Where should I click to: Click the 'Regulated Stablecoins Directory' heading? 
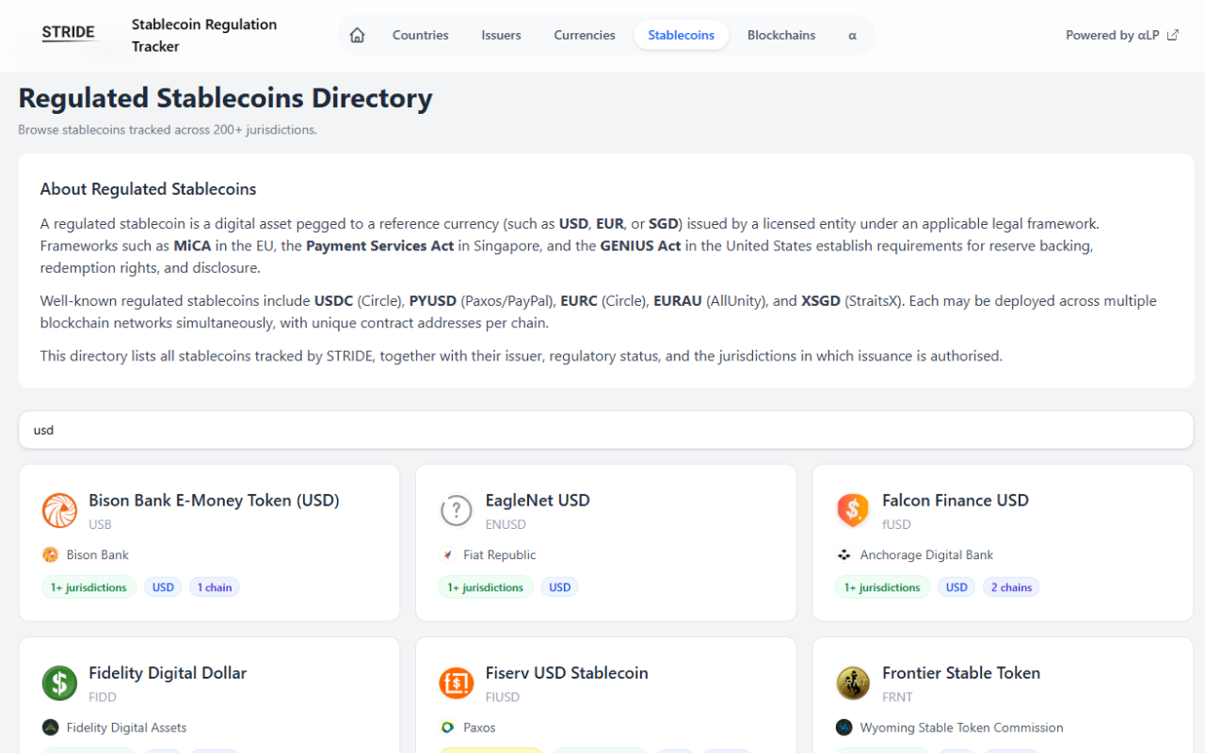click(226, 98)
